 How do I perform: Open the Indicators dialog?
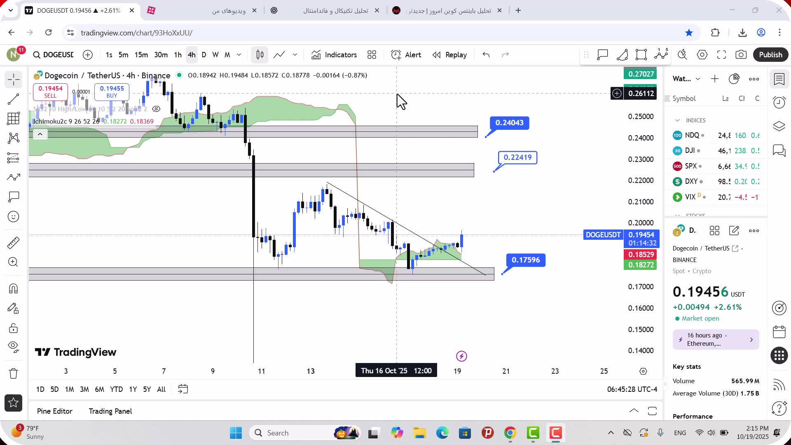(334, 55)
